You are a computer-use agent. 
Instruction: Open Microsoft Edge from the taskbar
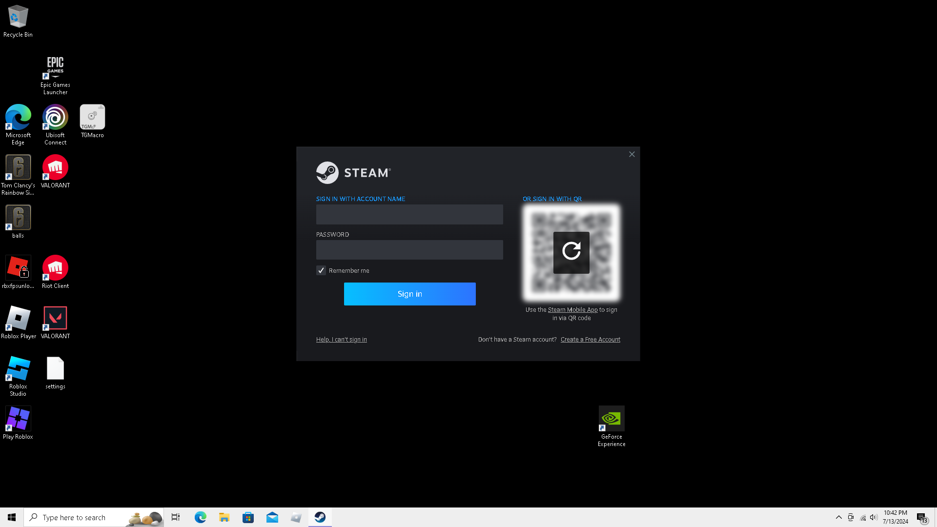coord(200,517)
